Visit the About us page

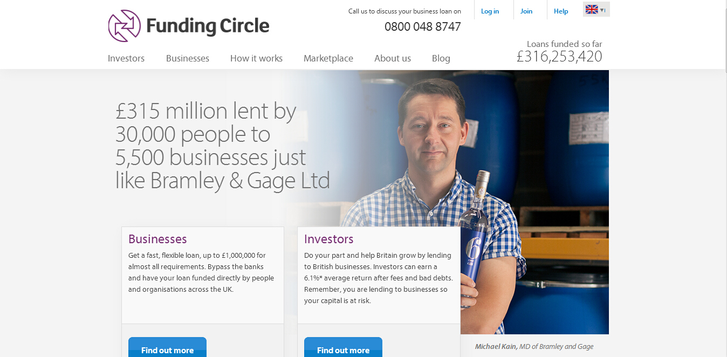(x=393, y=58)
